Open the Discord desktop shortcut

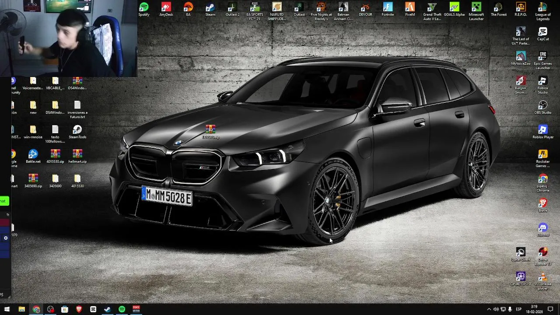point(543,230)
